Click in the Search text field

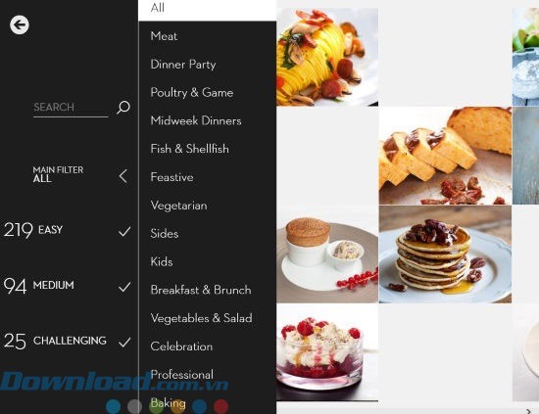click(x=71, y=108)
